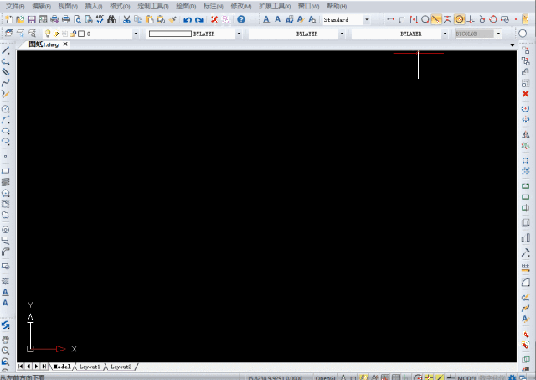
Task: Open the first BYLAYER linetype dropdown
Action: point(342,34)
